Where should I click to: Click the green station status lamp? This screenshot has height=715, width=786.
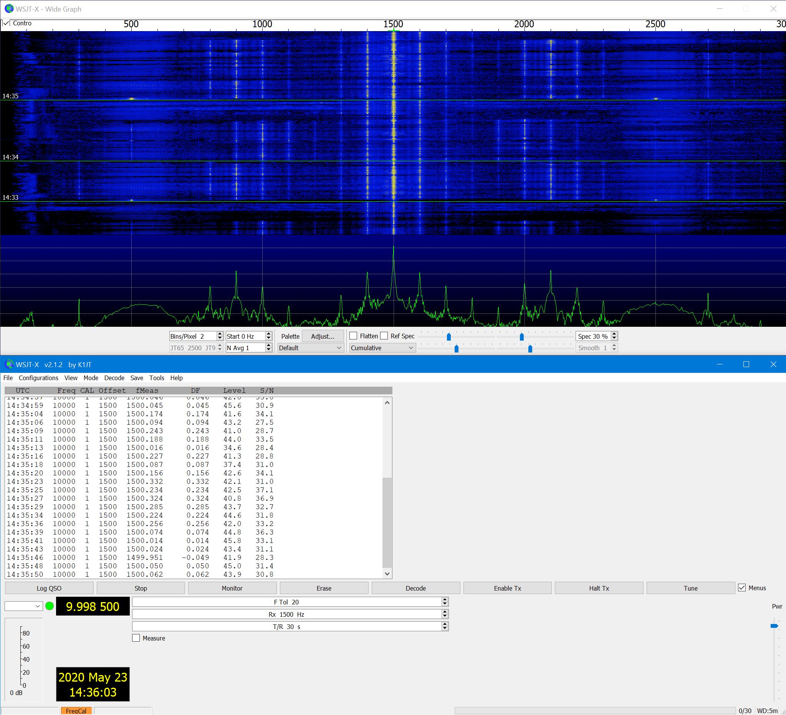pyautogui.click(x=49, y=606)
